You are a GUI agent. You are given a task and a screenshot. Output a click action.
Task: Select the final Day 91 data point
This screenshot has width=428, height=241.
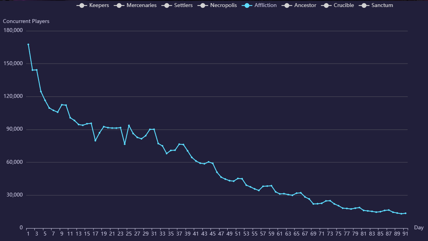point(406,213)
